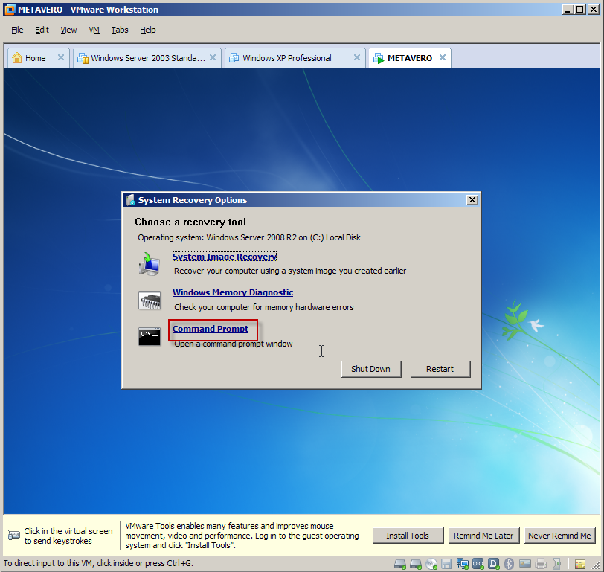Viewport: 604px width, 572px height.
Task: Open the Edit menu
Action: (42, 30)
